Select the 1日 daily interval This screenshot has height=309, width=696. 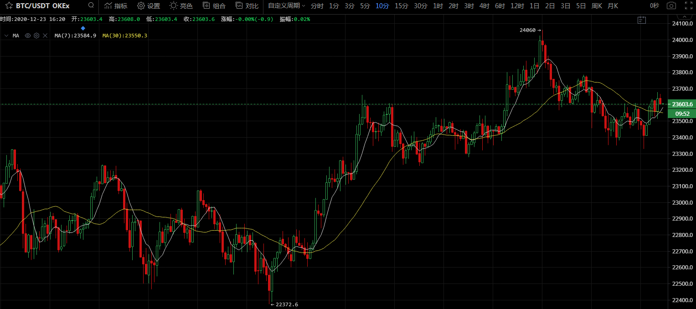[x=535, y=6]
